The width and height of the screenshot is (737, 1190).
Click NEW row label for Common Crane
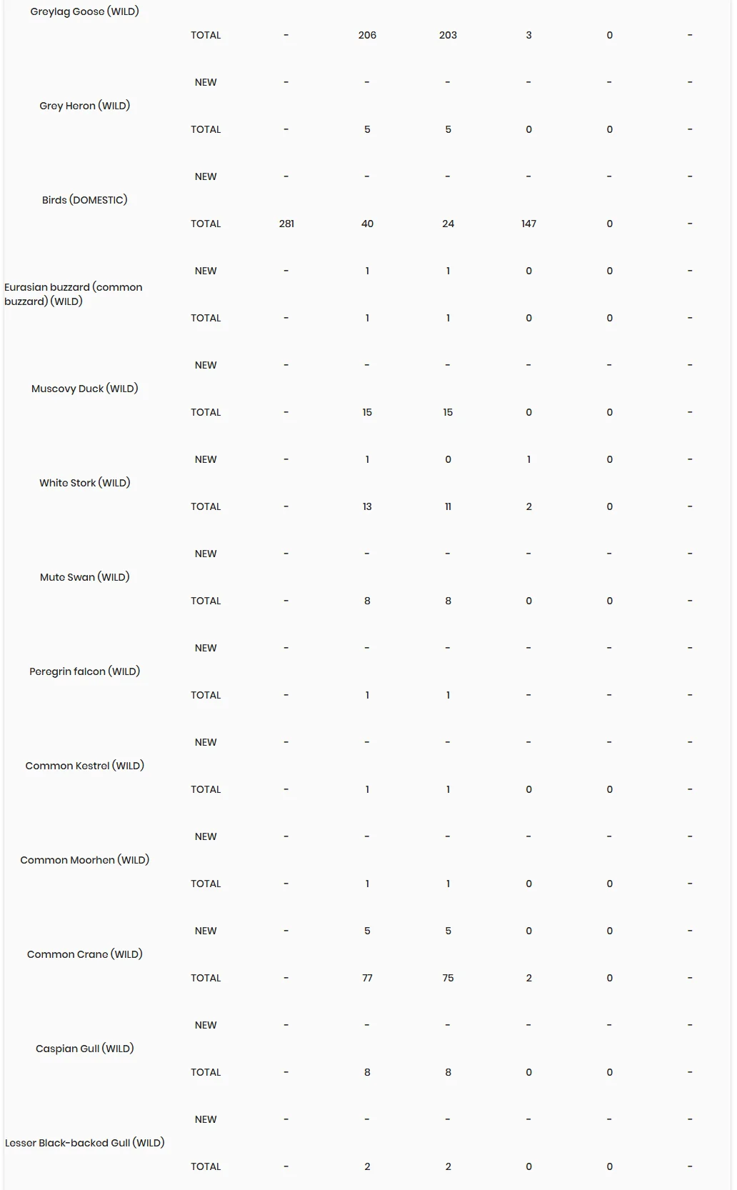pyautogui.click(x=206, y=931)
